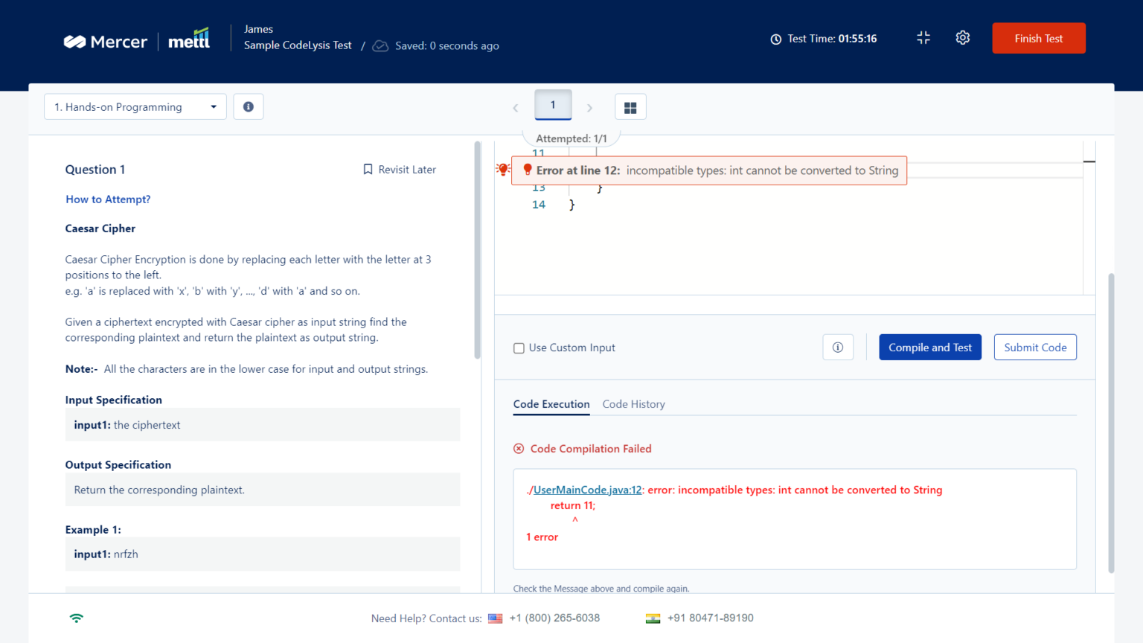Click the UserMainCode.java error link

click(x=587, y=490)
